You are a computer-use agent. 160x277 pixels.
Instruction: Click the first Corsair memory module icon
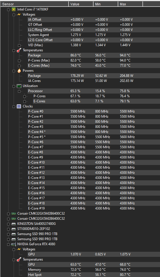14,213
